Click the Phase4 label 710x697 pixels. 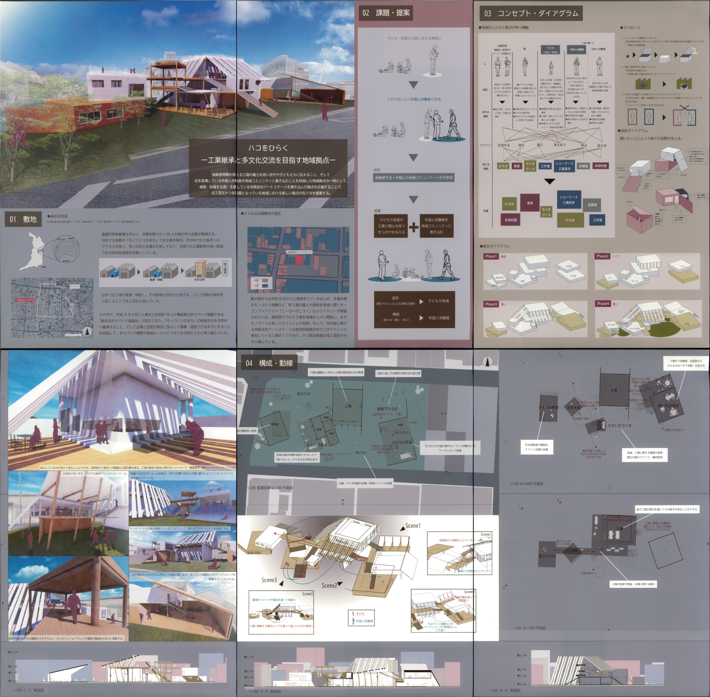(x=602, y=304)
